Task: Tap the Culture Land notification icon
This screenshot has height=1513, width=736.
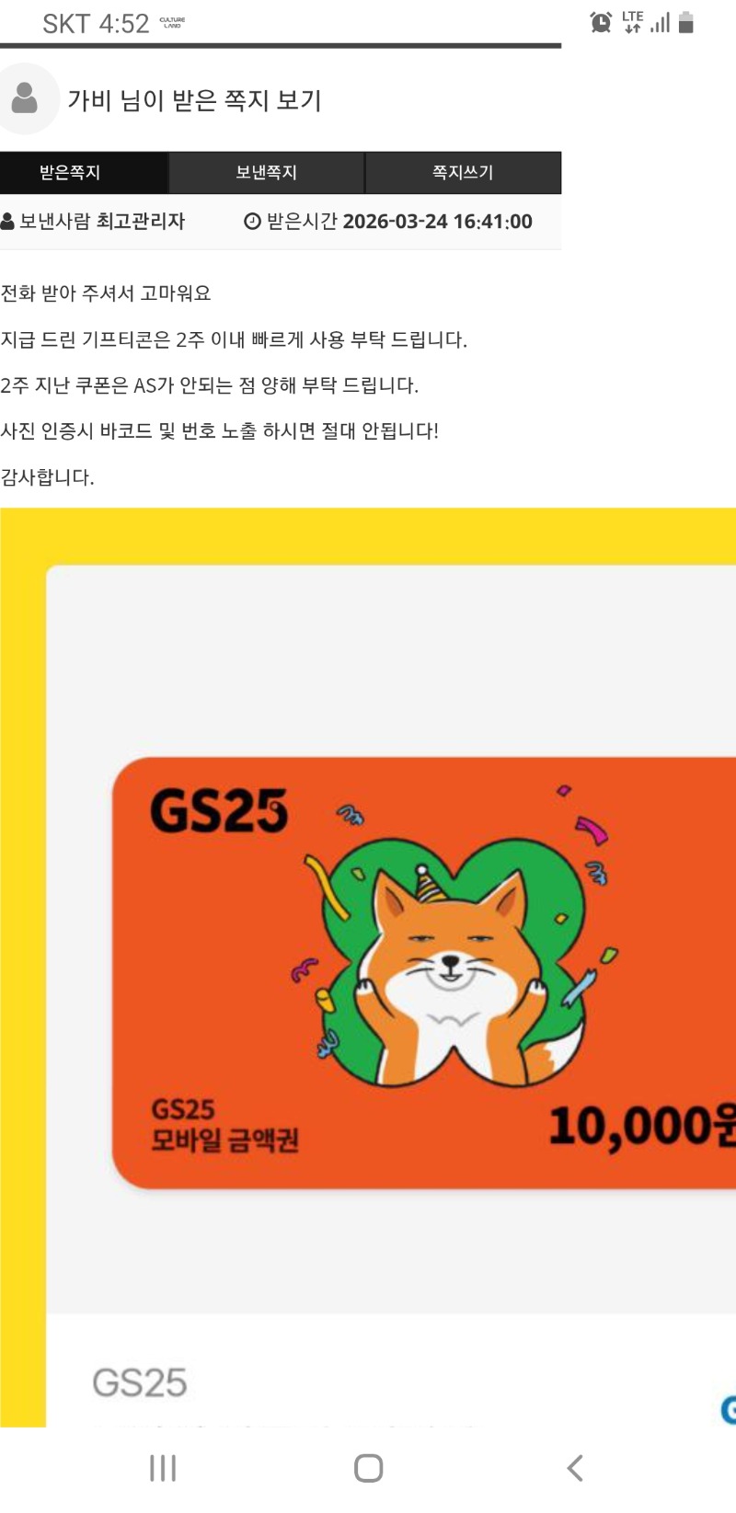Action: tap(172, 23)
